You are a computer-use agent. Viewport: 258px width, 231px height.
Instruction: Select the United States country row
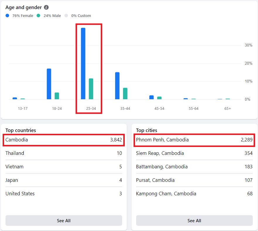[64, 194]
